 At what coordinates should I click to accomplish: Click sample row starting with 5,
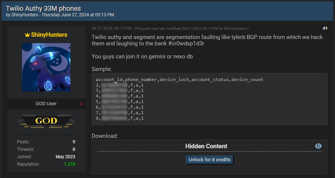click(120, 101)
